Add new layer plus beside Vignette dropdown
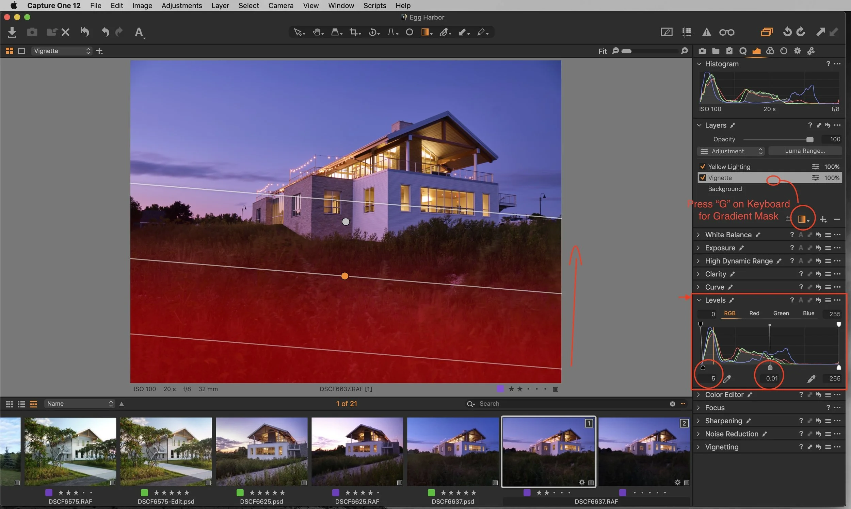 click(x=99, y=51)
